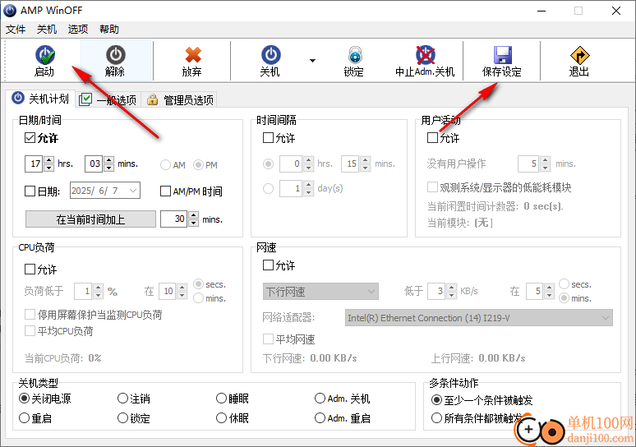Select the day(s) interval radio button
The width and height of the screenshot is (636, 447).
tap(268, 188)
